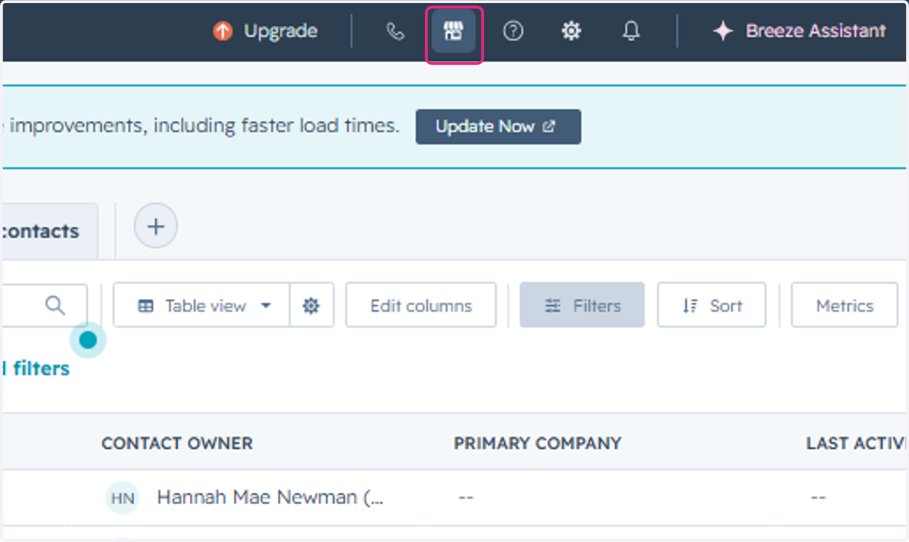Open Settings gear in top navigation

[571, 31]
